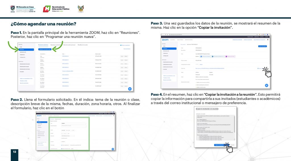
Task: Open the Reuniones anteriores tab
Action: (56, 45)
